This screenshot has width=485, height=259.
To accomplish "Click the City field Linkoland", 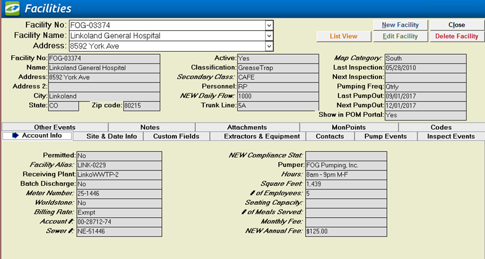I will pos(104,97).
